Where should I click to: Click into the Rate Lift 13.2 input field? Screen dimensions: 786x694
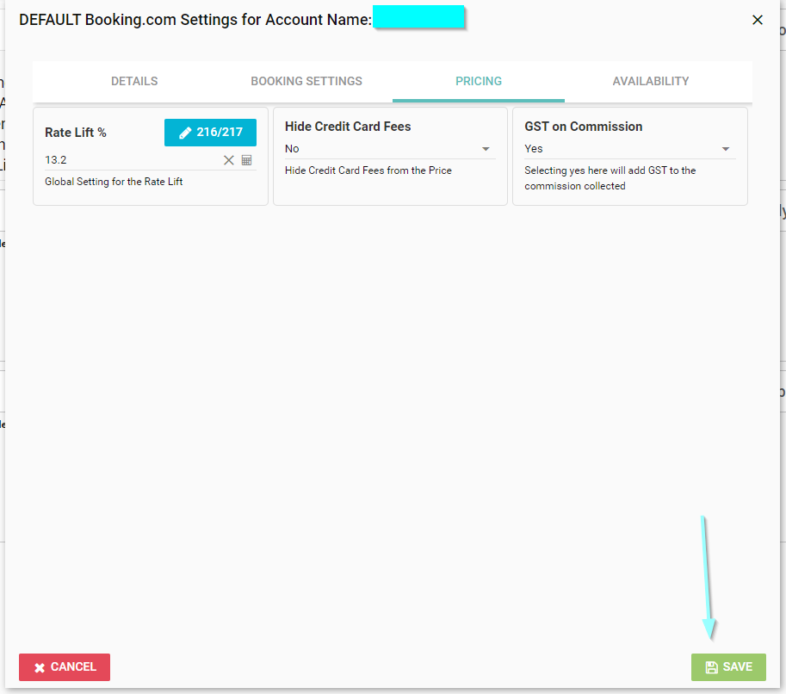click(129, 160)
